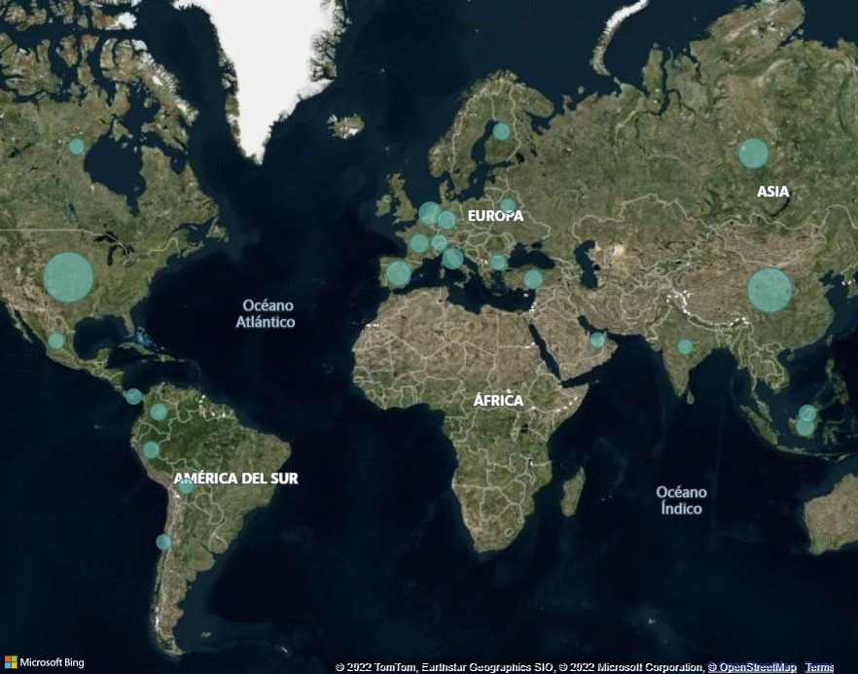Select the bubble over Chile
This screenshot has height=674, width=858.
163,542
